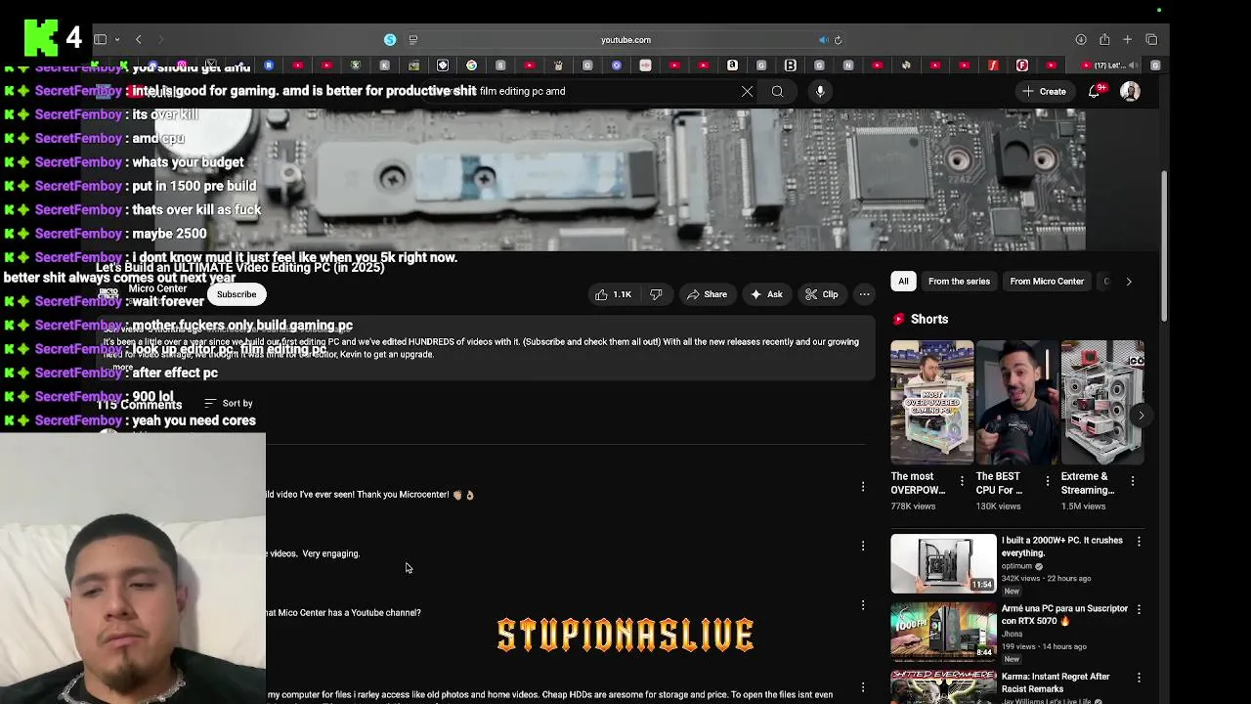Open options for 'Extreme & Streaming' Short

tap(1133, 481)
